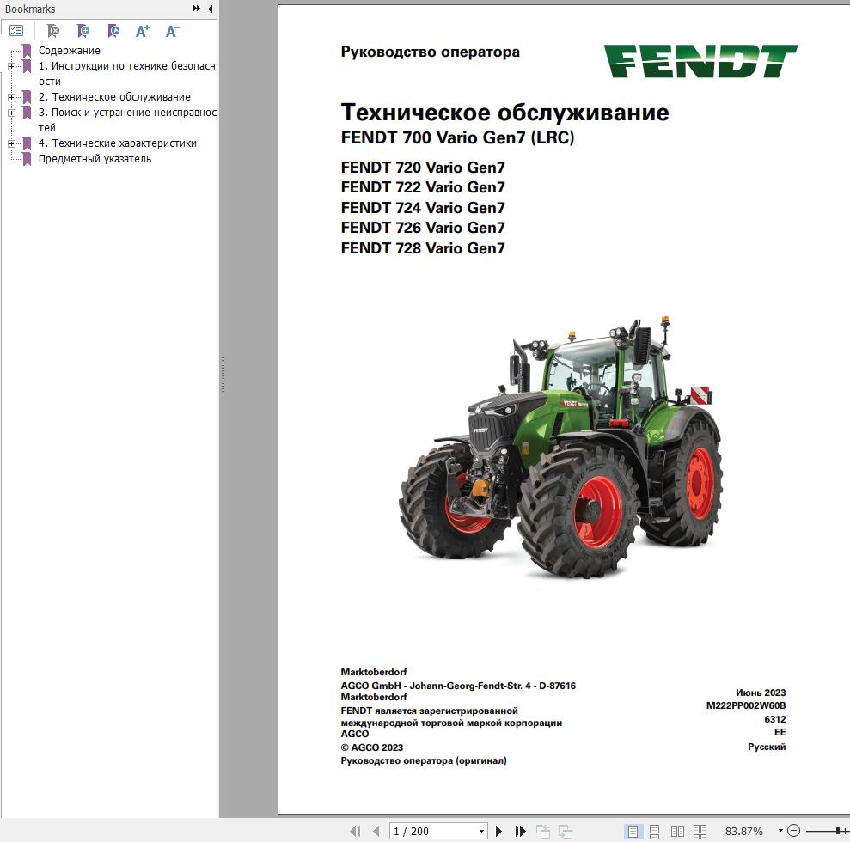This screenshot has height=842, width=850.
Task: Expand the '4. Технические характеристики' bookmark
Action: [11, 143]
